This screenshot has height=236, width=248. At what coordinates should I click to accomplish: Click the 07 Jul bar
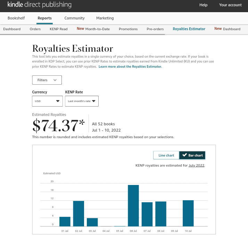(x=147, y=214)
